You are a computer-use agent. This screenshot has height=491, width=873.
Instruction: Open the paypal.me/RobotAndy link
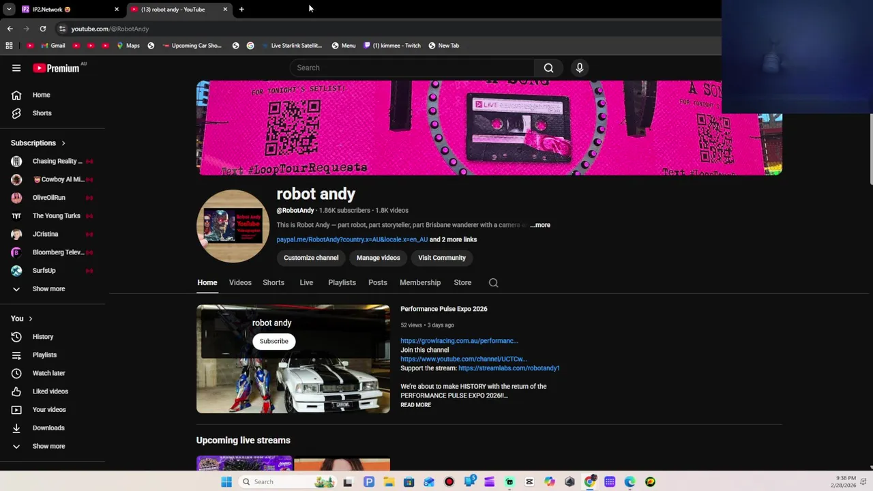point(352,240)
